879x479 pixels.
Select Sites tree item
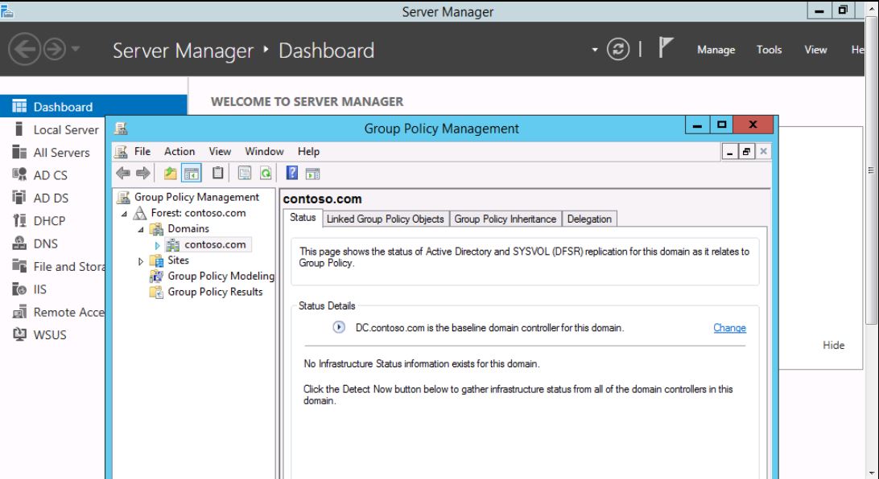tap(178, 260)
